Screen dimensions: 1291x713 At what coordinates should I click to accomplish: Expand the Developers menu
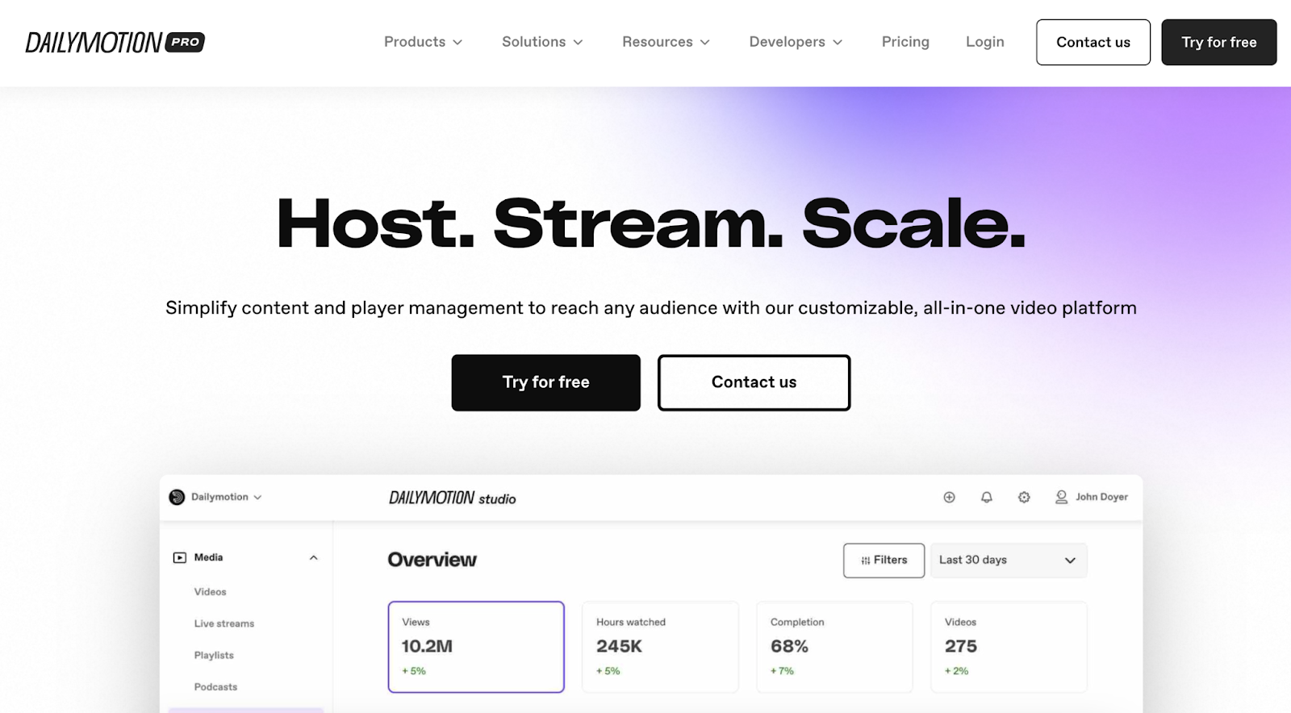796,42
